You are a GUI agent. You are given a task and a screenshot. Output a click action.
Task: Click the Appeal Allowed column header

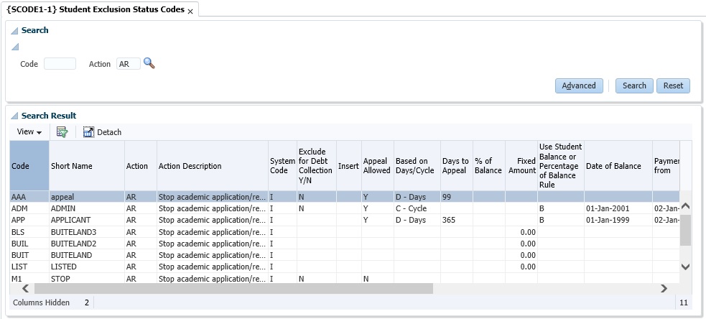click(378, 166)
